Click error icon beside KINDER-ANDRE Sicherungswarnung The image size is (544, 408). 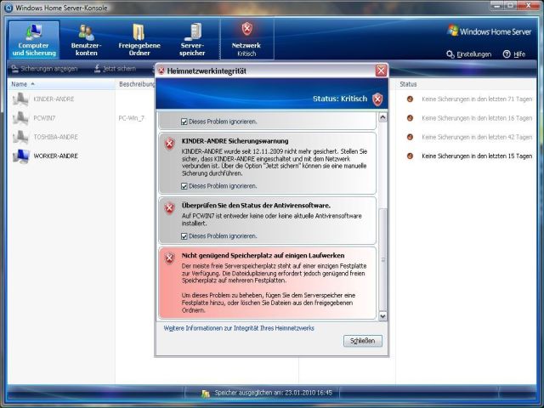point(169,144)
